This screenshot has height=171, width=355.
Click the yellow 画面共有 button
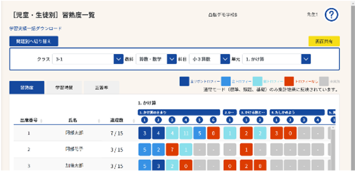(324, 41)
